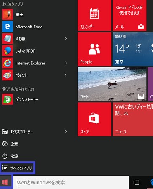Open the 東京 weather tile
153x189 pixels.
pyautogui.click(x=133, y=49)
